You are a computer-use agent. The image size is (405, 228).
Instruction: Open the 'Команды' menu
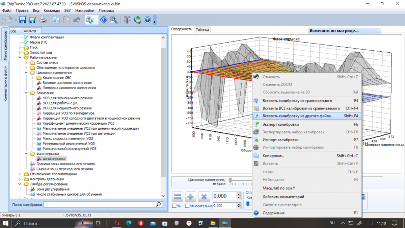tap(52, 10)
